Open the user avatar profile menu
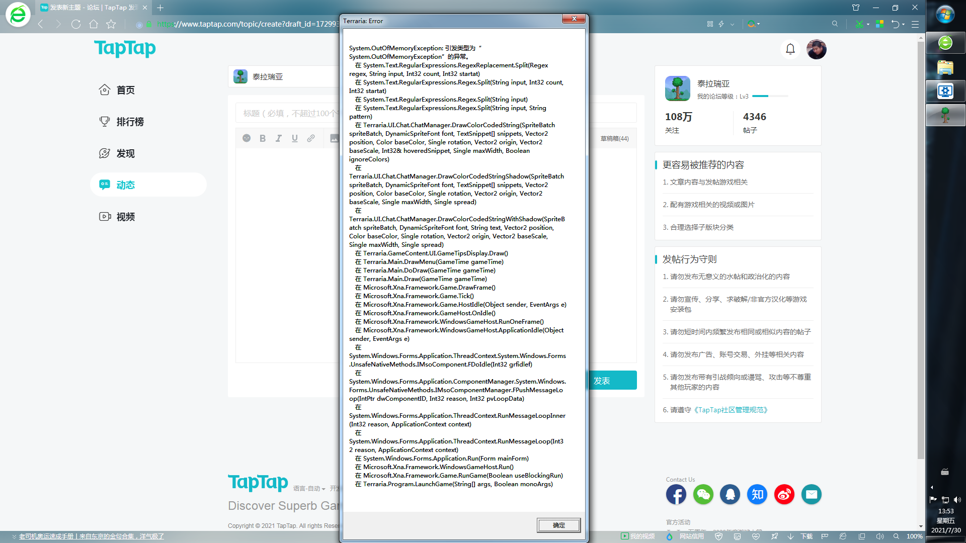This screenshot has width=966, height=543. point(816,49)
